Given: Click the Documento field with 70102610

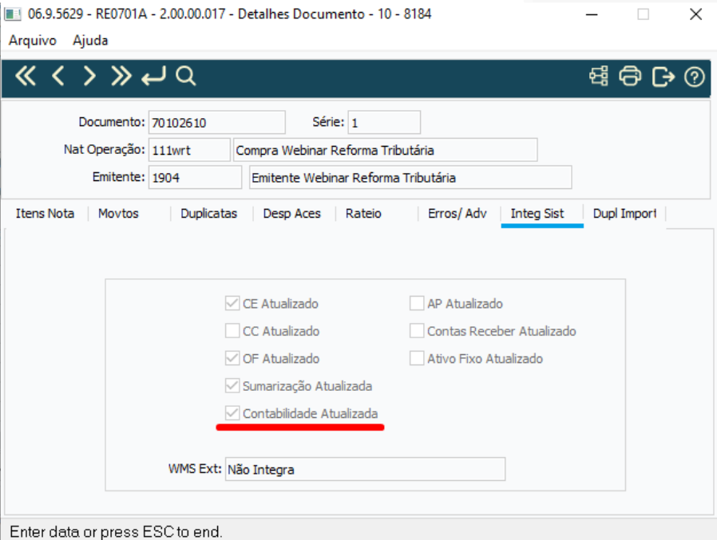Looking at the screenshot, I should click(216, 122).
